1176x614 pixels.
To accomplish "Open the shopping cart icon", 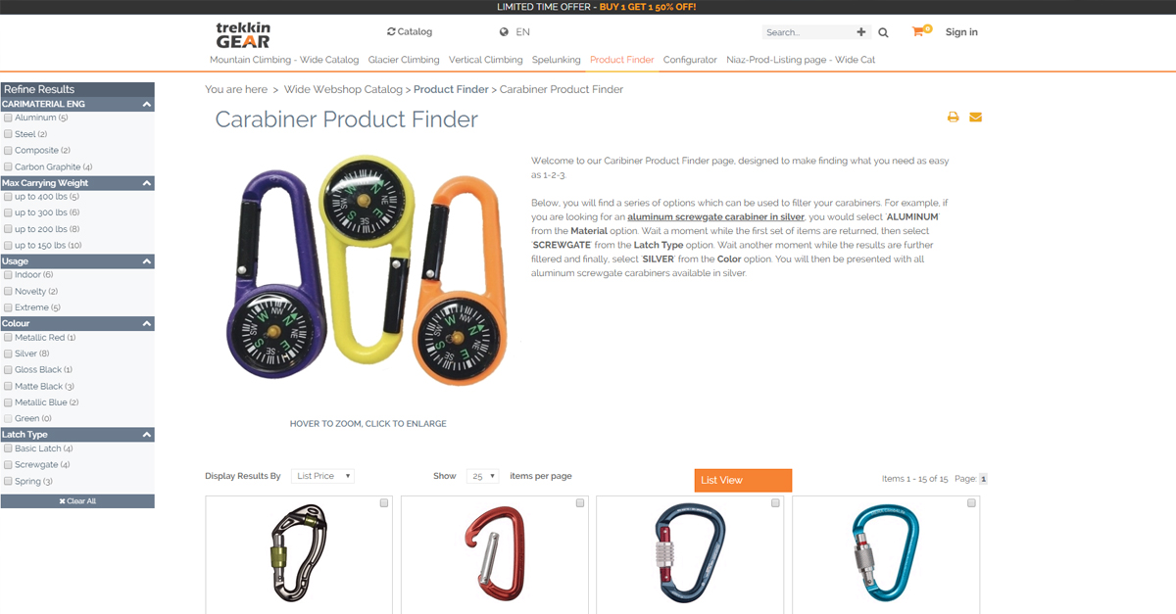I will (x=918, y=31).
